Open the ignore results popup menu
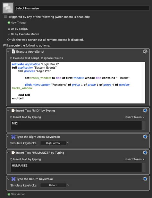This screenshot has width=152, height=198. pos(52,58)
